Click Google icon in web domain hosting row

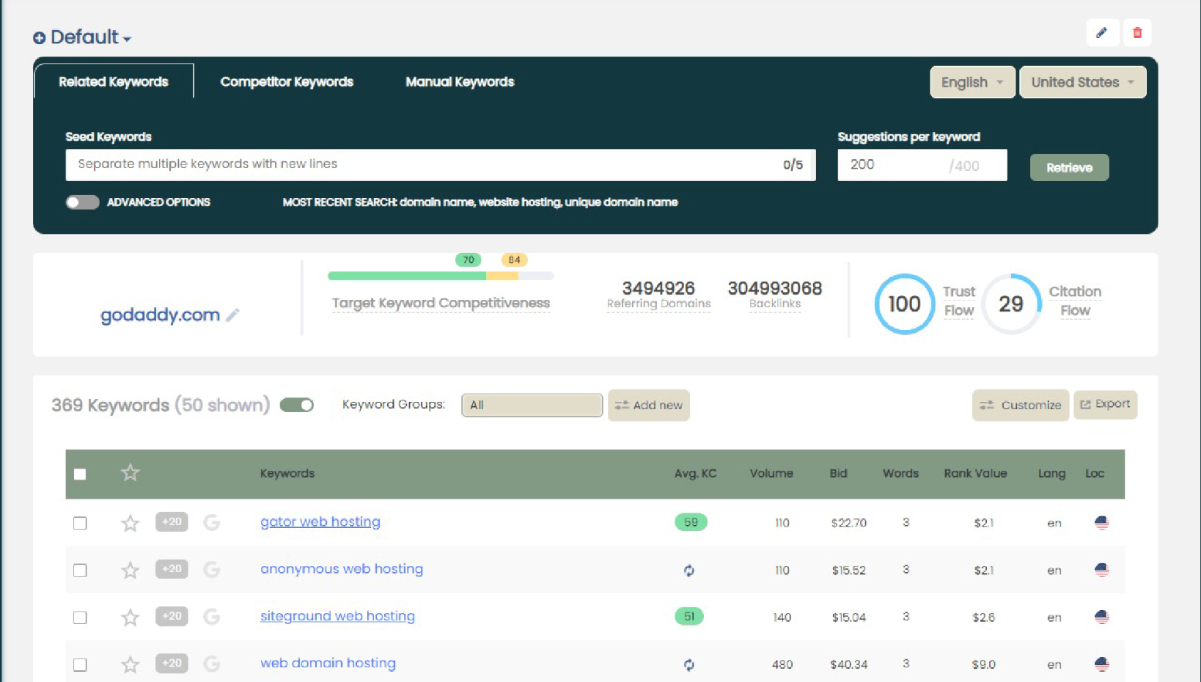tap(211, 664)
